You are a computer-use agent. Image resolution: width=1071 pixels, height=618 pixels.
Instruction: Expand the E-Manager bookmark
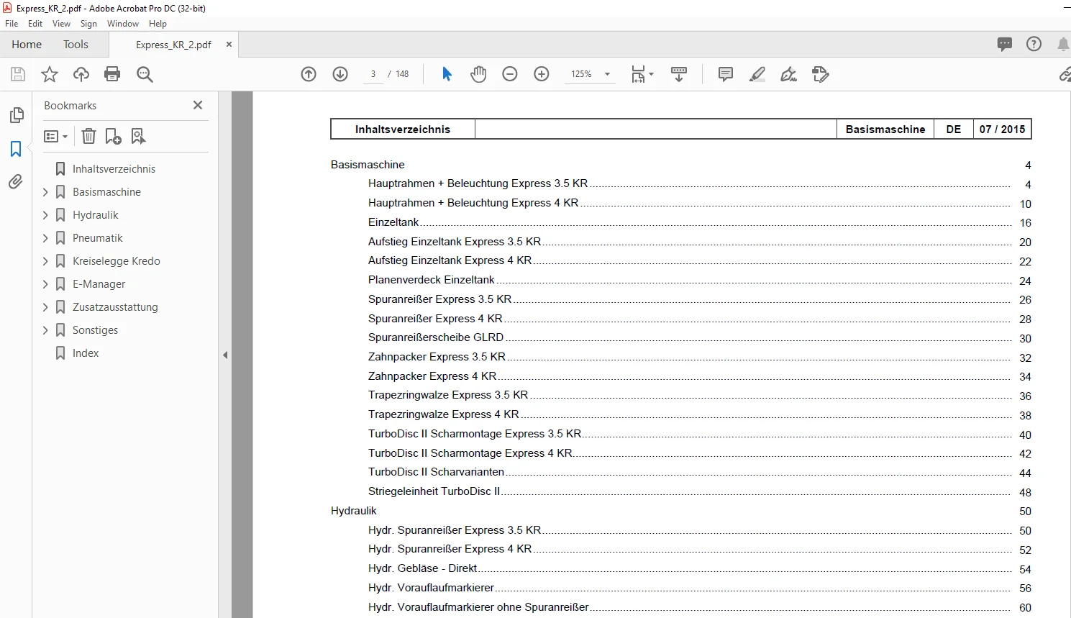tap(45, 284)
